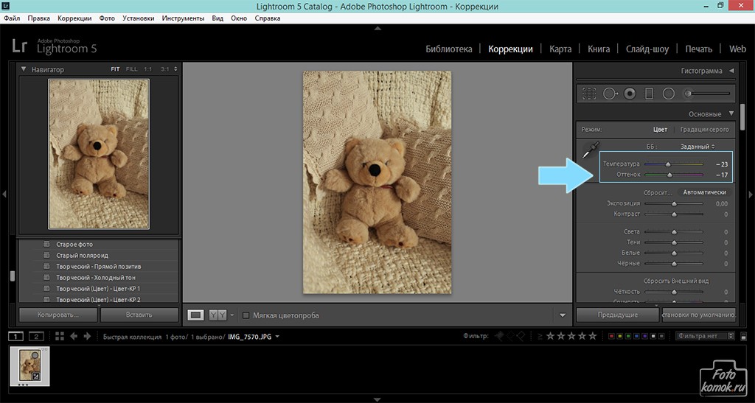Filter by three star rating
Image resolution: width=755 pixels, height=403 pixels.
(x=571, y=336)
